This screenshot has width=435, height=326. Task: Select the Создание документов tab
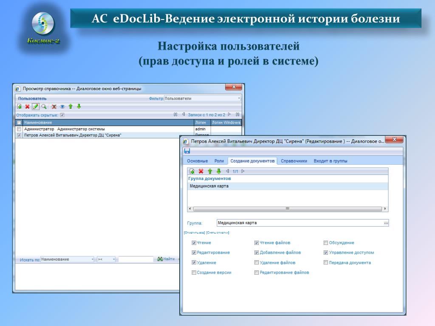click(252, 161)
